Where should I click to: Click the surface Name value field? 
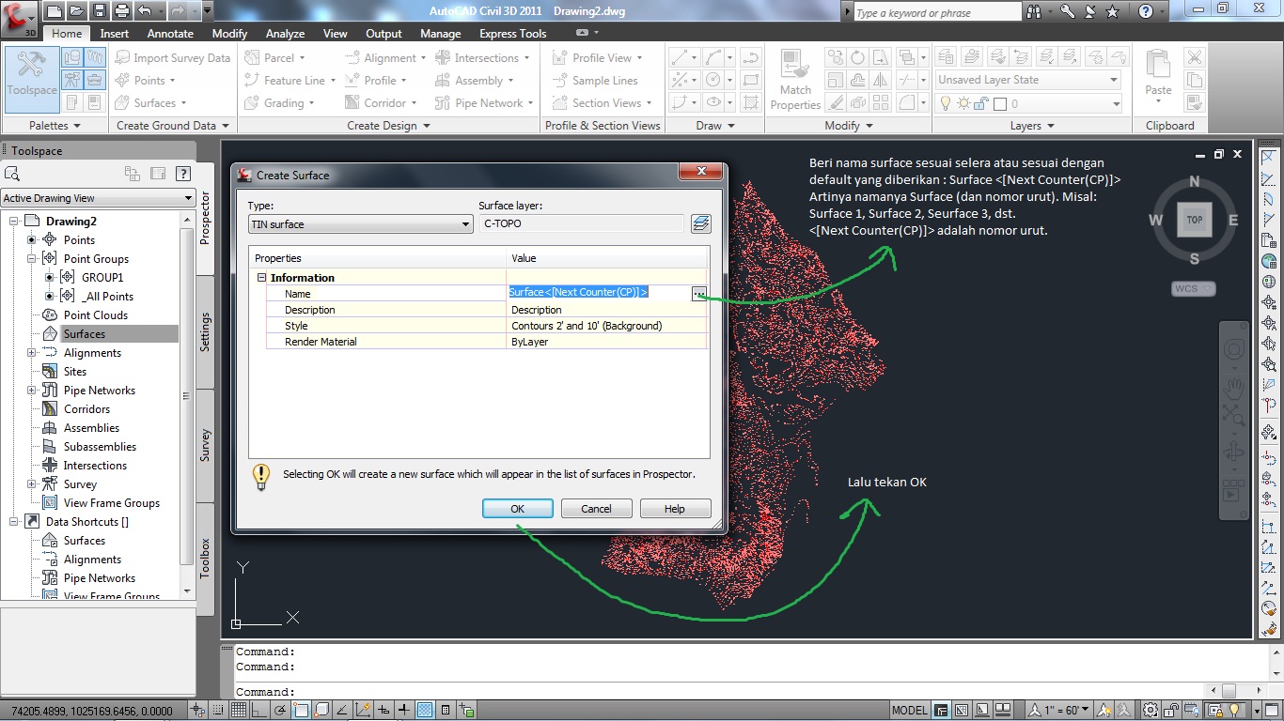click(x=600, y=293)
